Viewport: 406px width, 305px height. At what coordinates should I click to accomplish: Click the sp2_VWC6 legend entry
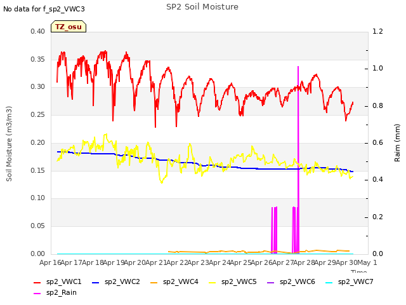[x=291, y=282]
